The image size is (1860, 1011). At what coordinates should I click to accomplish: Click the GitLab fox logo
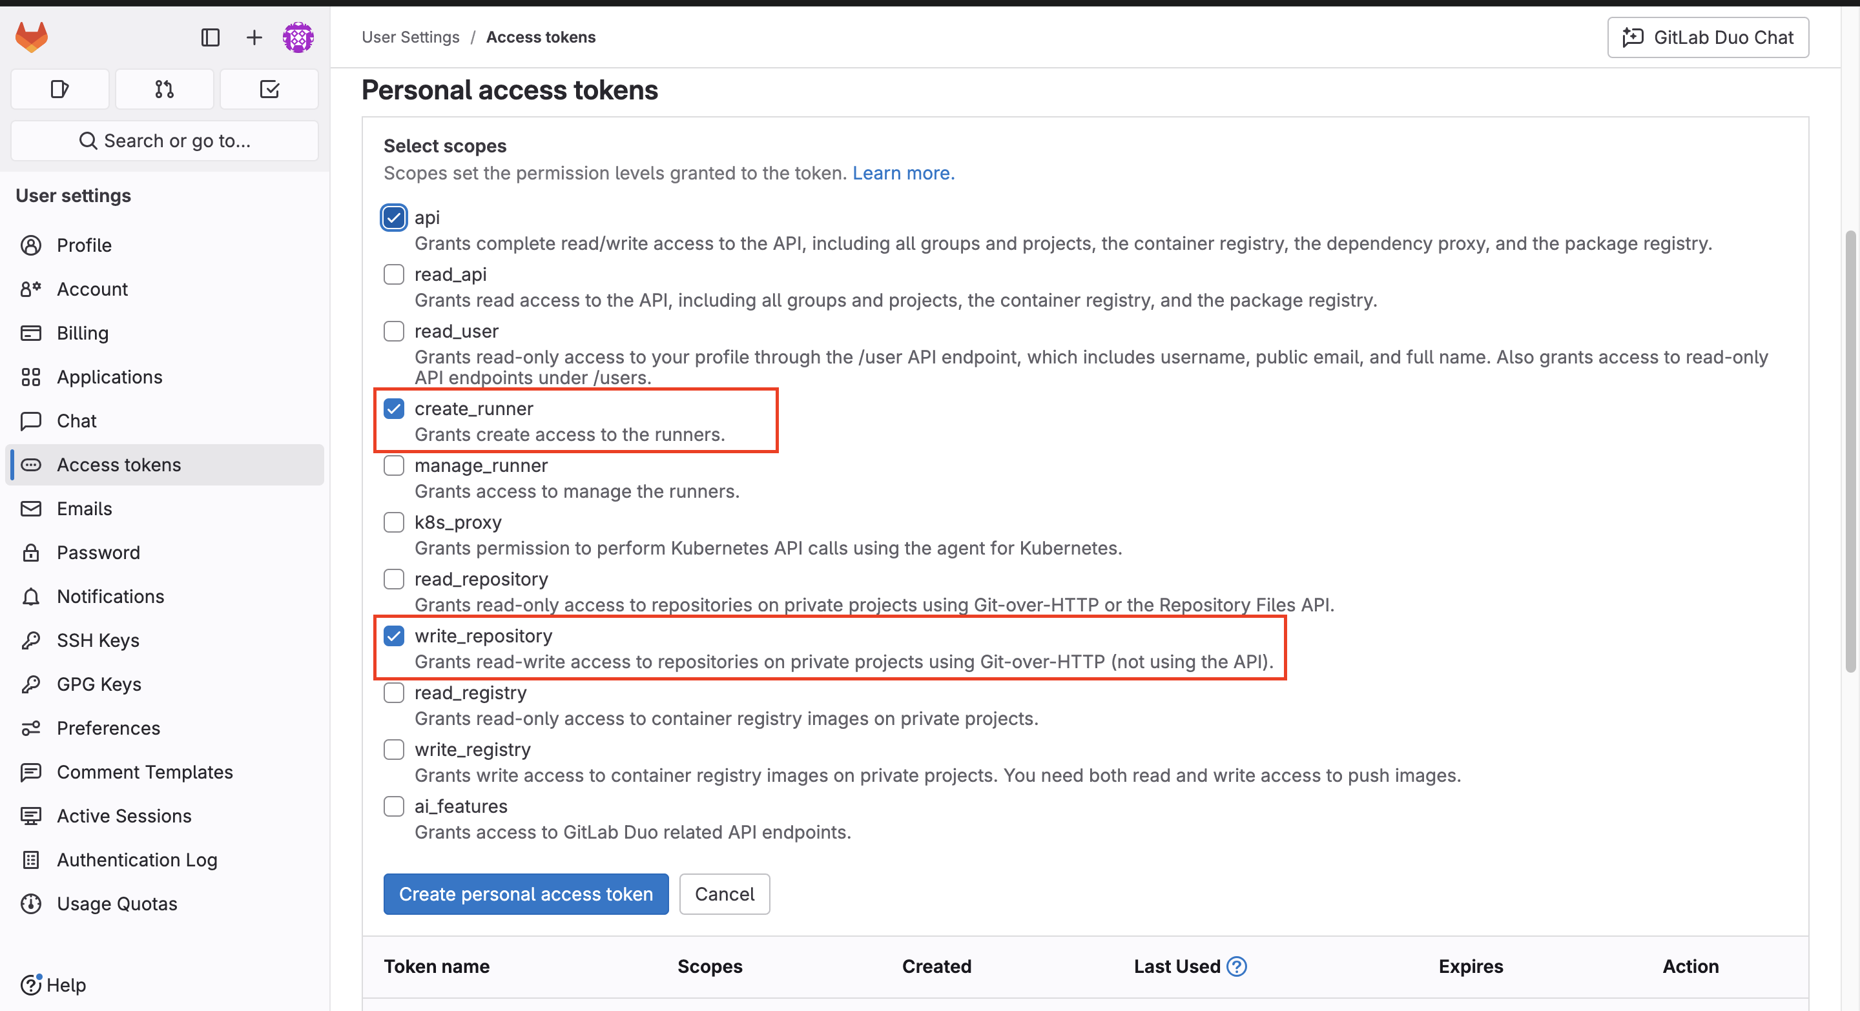point(32,37)
